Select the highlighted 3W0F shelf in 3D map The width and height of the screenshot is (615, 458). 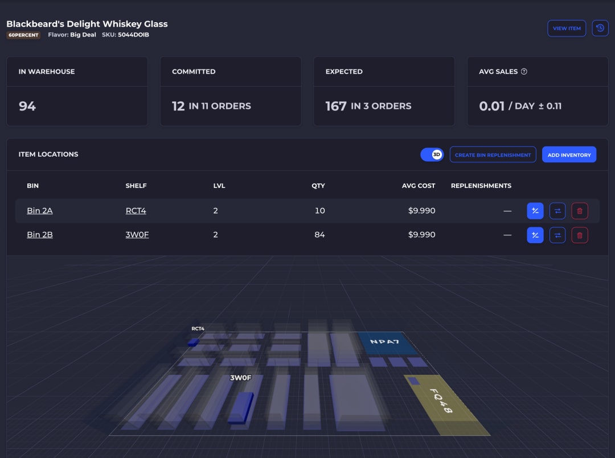[240, 408]
